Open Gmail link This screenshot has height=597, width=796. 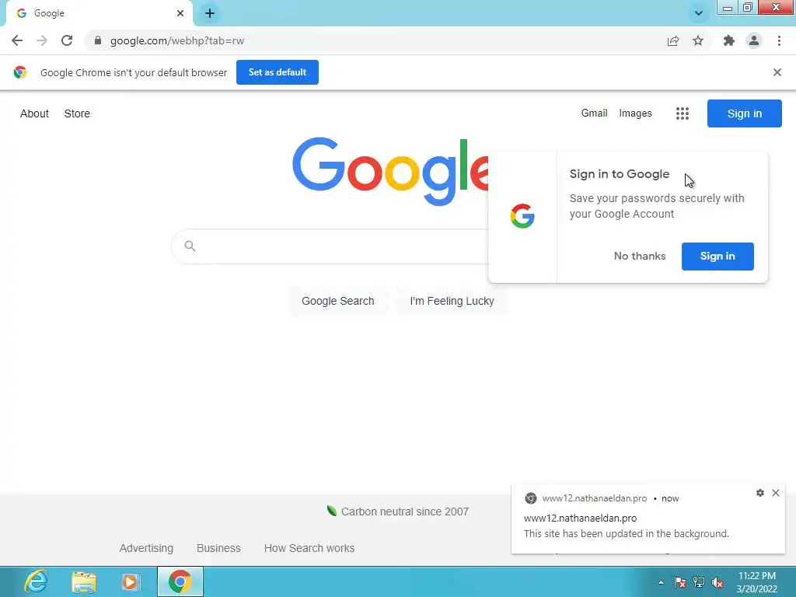click(594, 113)
